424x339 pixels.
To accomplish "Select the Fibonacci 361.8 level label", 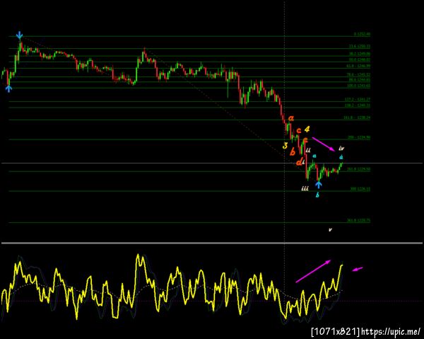I will [359, 221].
